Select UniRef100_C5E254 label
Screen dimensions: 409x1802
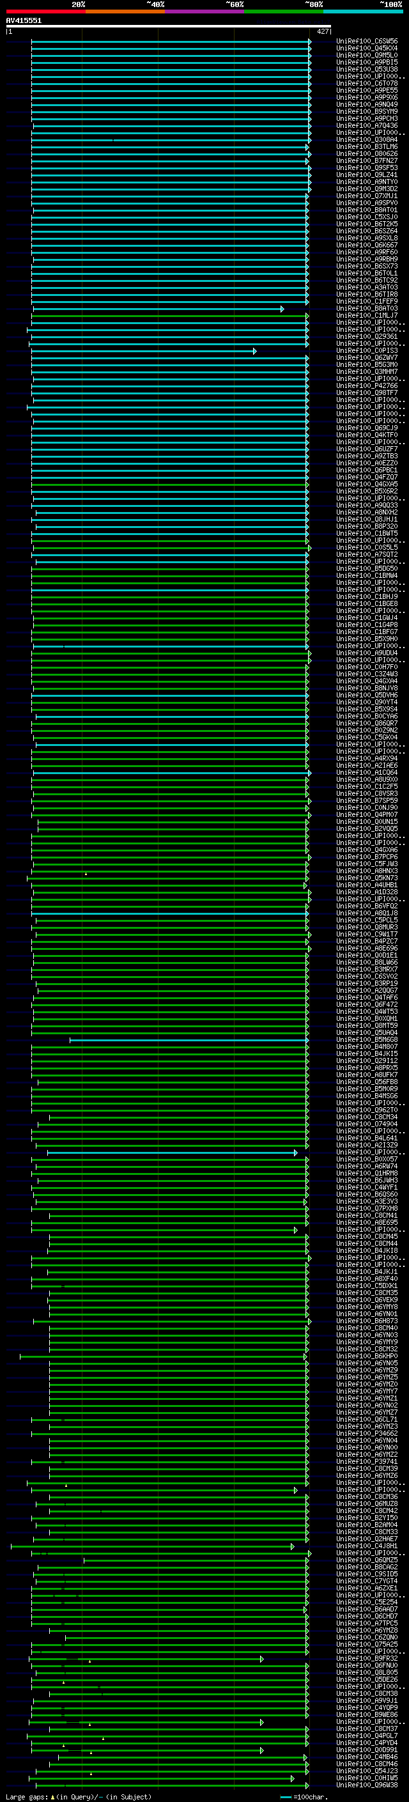point(367,1602)
